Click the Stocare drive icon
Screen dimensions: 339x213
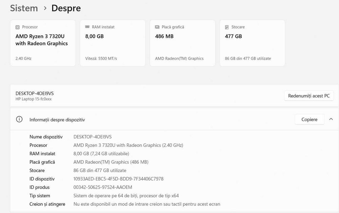tap(227, 27)
